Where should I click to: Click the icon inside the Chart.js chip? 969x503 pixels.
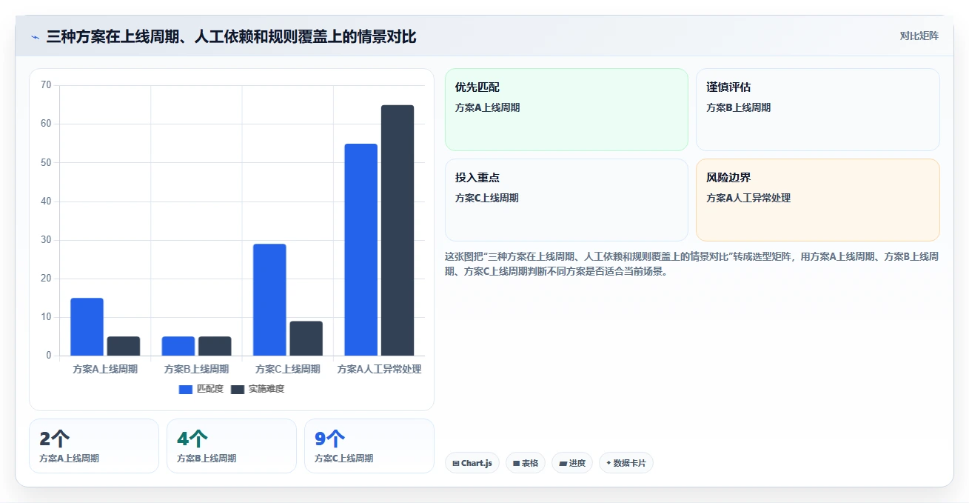click(456, 463)
